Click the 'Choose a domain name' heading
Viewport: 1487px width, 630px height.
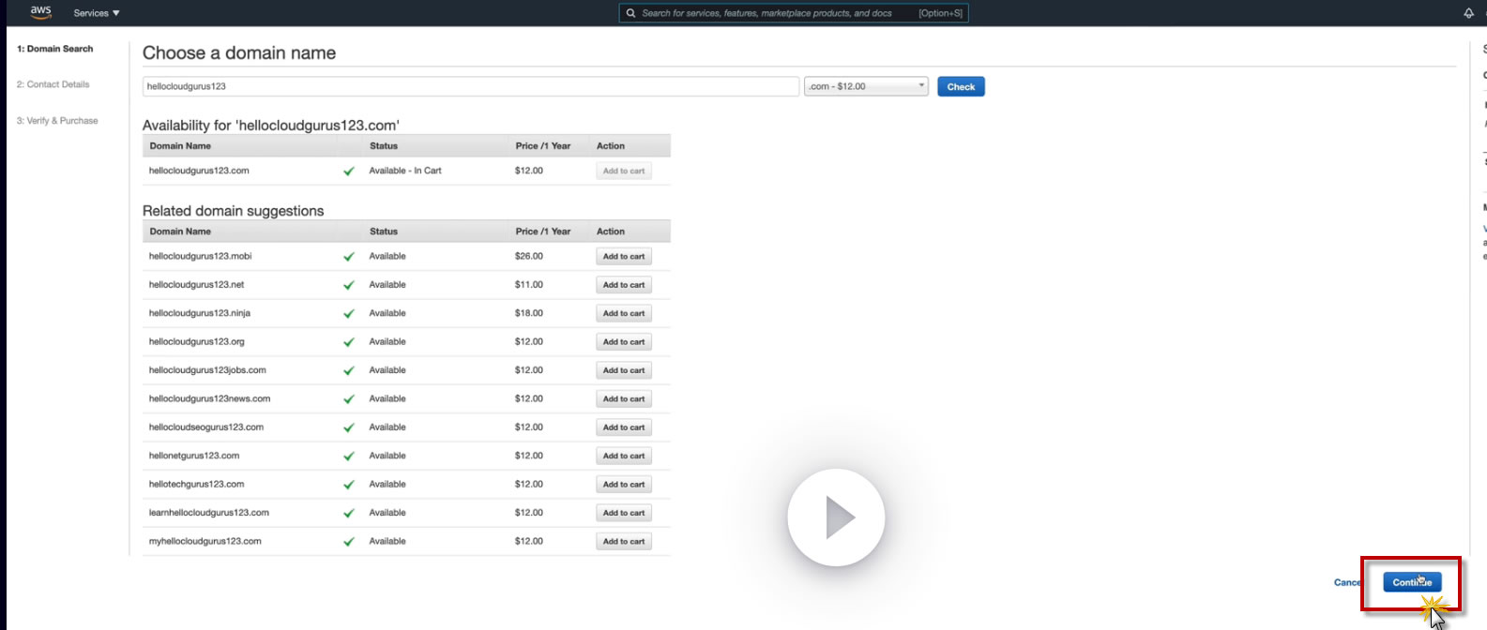239,53
